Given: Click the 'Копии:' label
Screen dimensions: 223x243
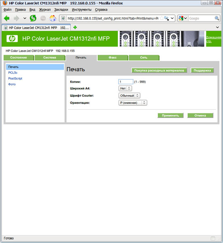Looking at the screenshot, I should pyautogui.click(x=75, y=82).
